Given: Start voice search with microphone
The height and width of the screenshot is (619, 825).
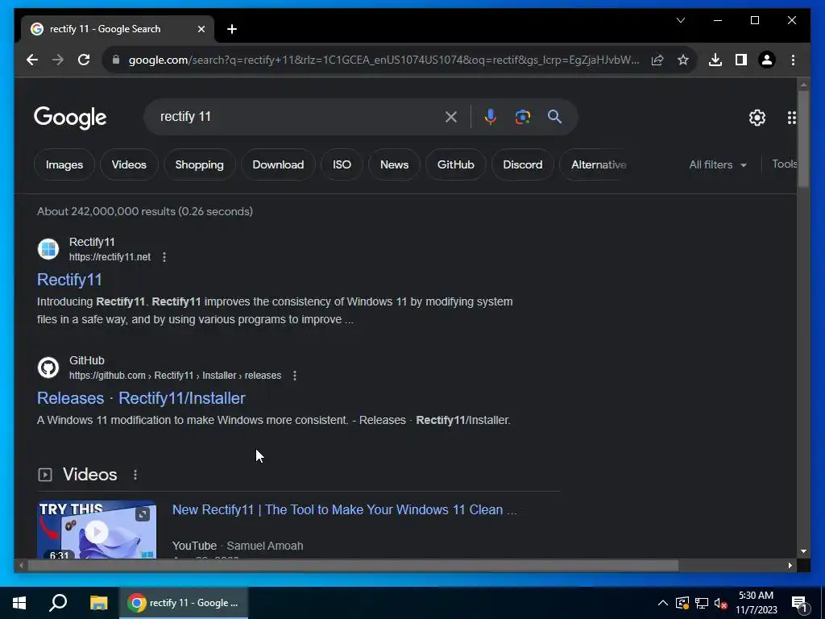Looking at the screenshot, I should coord(491,117).
